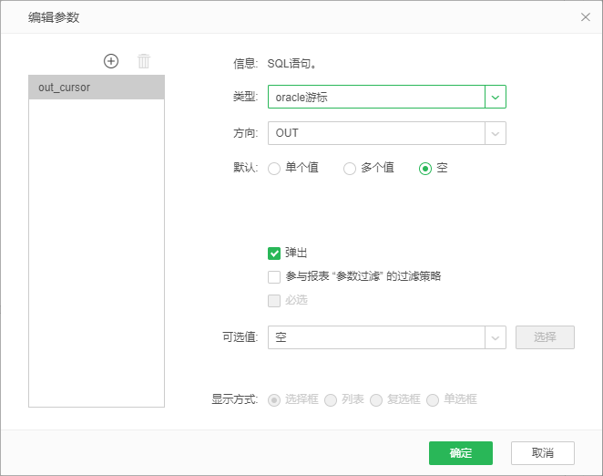
Task: Select out_cursor in parameter list
Action: pyautogui.click(x=97, y=88)
